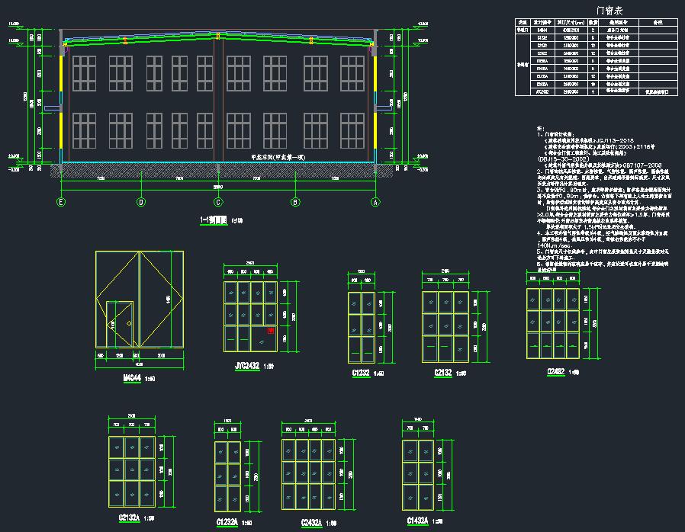Click the red marker in JYC2432 window
Viewport: 685px width, 532px height.
point(270,331)
